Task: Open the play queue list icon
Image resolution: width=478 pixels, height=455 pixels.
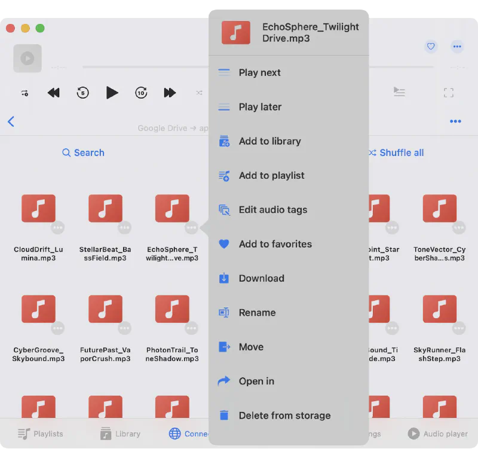Action: (399, 91)
